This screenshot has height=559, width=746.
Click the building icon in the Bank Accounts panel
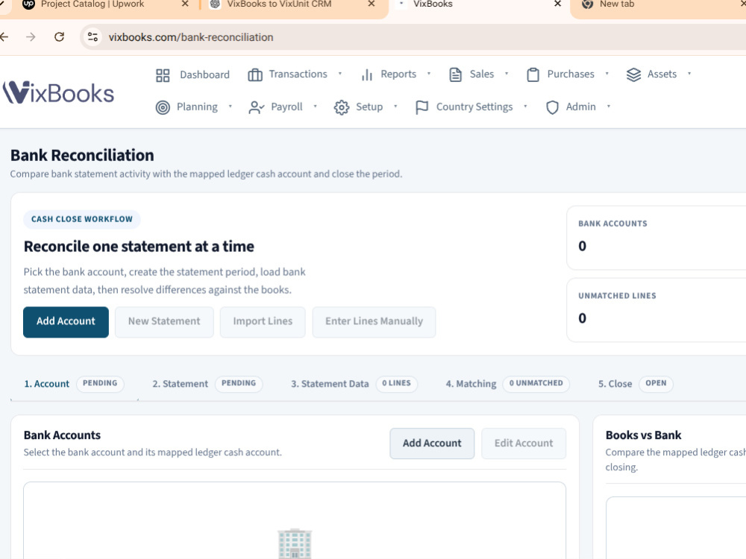(x=295, y=543)
